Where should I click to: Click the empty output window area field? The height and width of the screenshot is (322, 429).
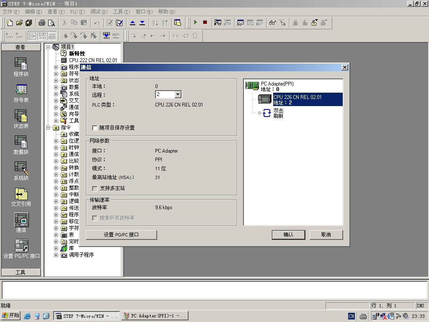pos(214,290)
